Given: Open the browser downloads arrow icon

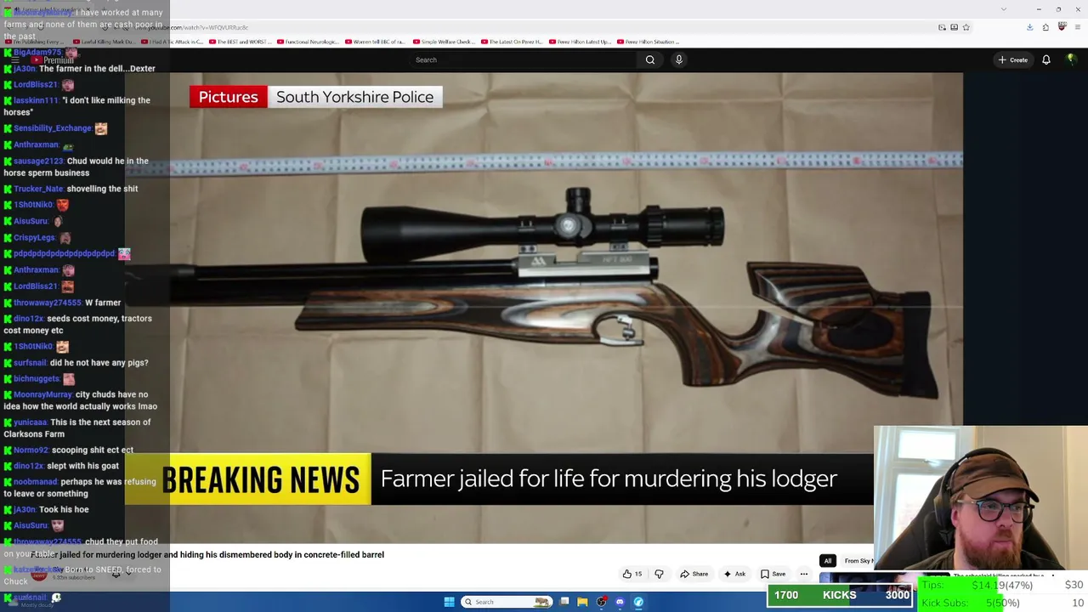Looking at the screenshot, I should (x=1029, y=27).
